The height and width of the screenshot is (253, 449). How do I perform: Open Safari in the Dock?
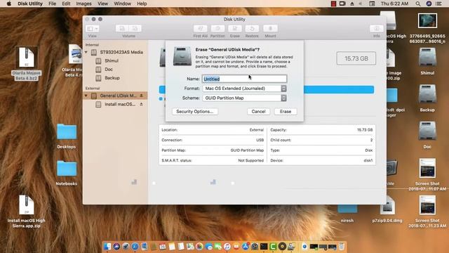point(135,247)
